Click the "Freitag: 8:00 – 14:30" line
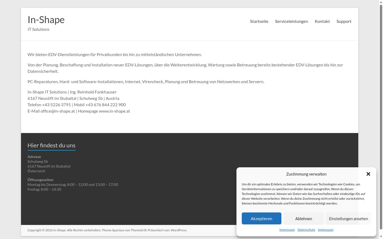This screenshot has height=239, width=383. 44,189
